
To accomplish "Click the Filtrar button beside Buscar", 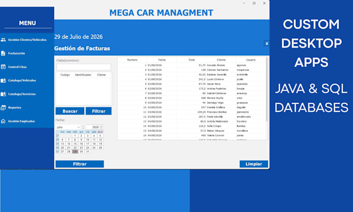I will pos(99,111).
